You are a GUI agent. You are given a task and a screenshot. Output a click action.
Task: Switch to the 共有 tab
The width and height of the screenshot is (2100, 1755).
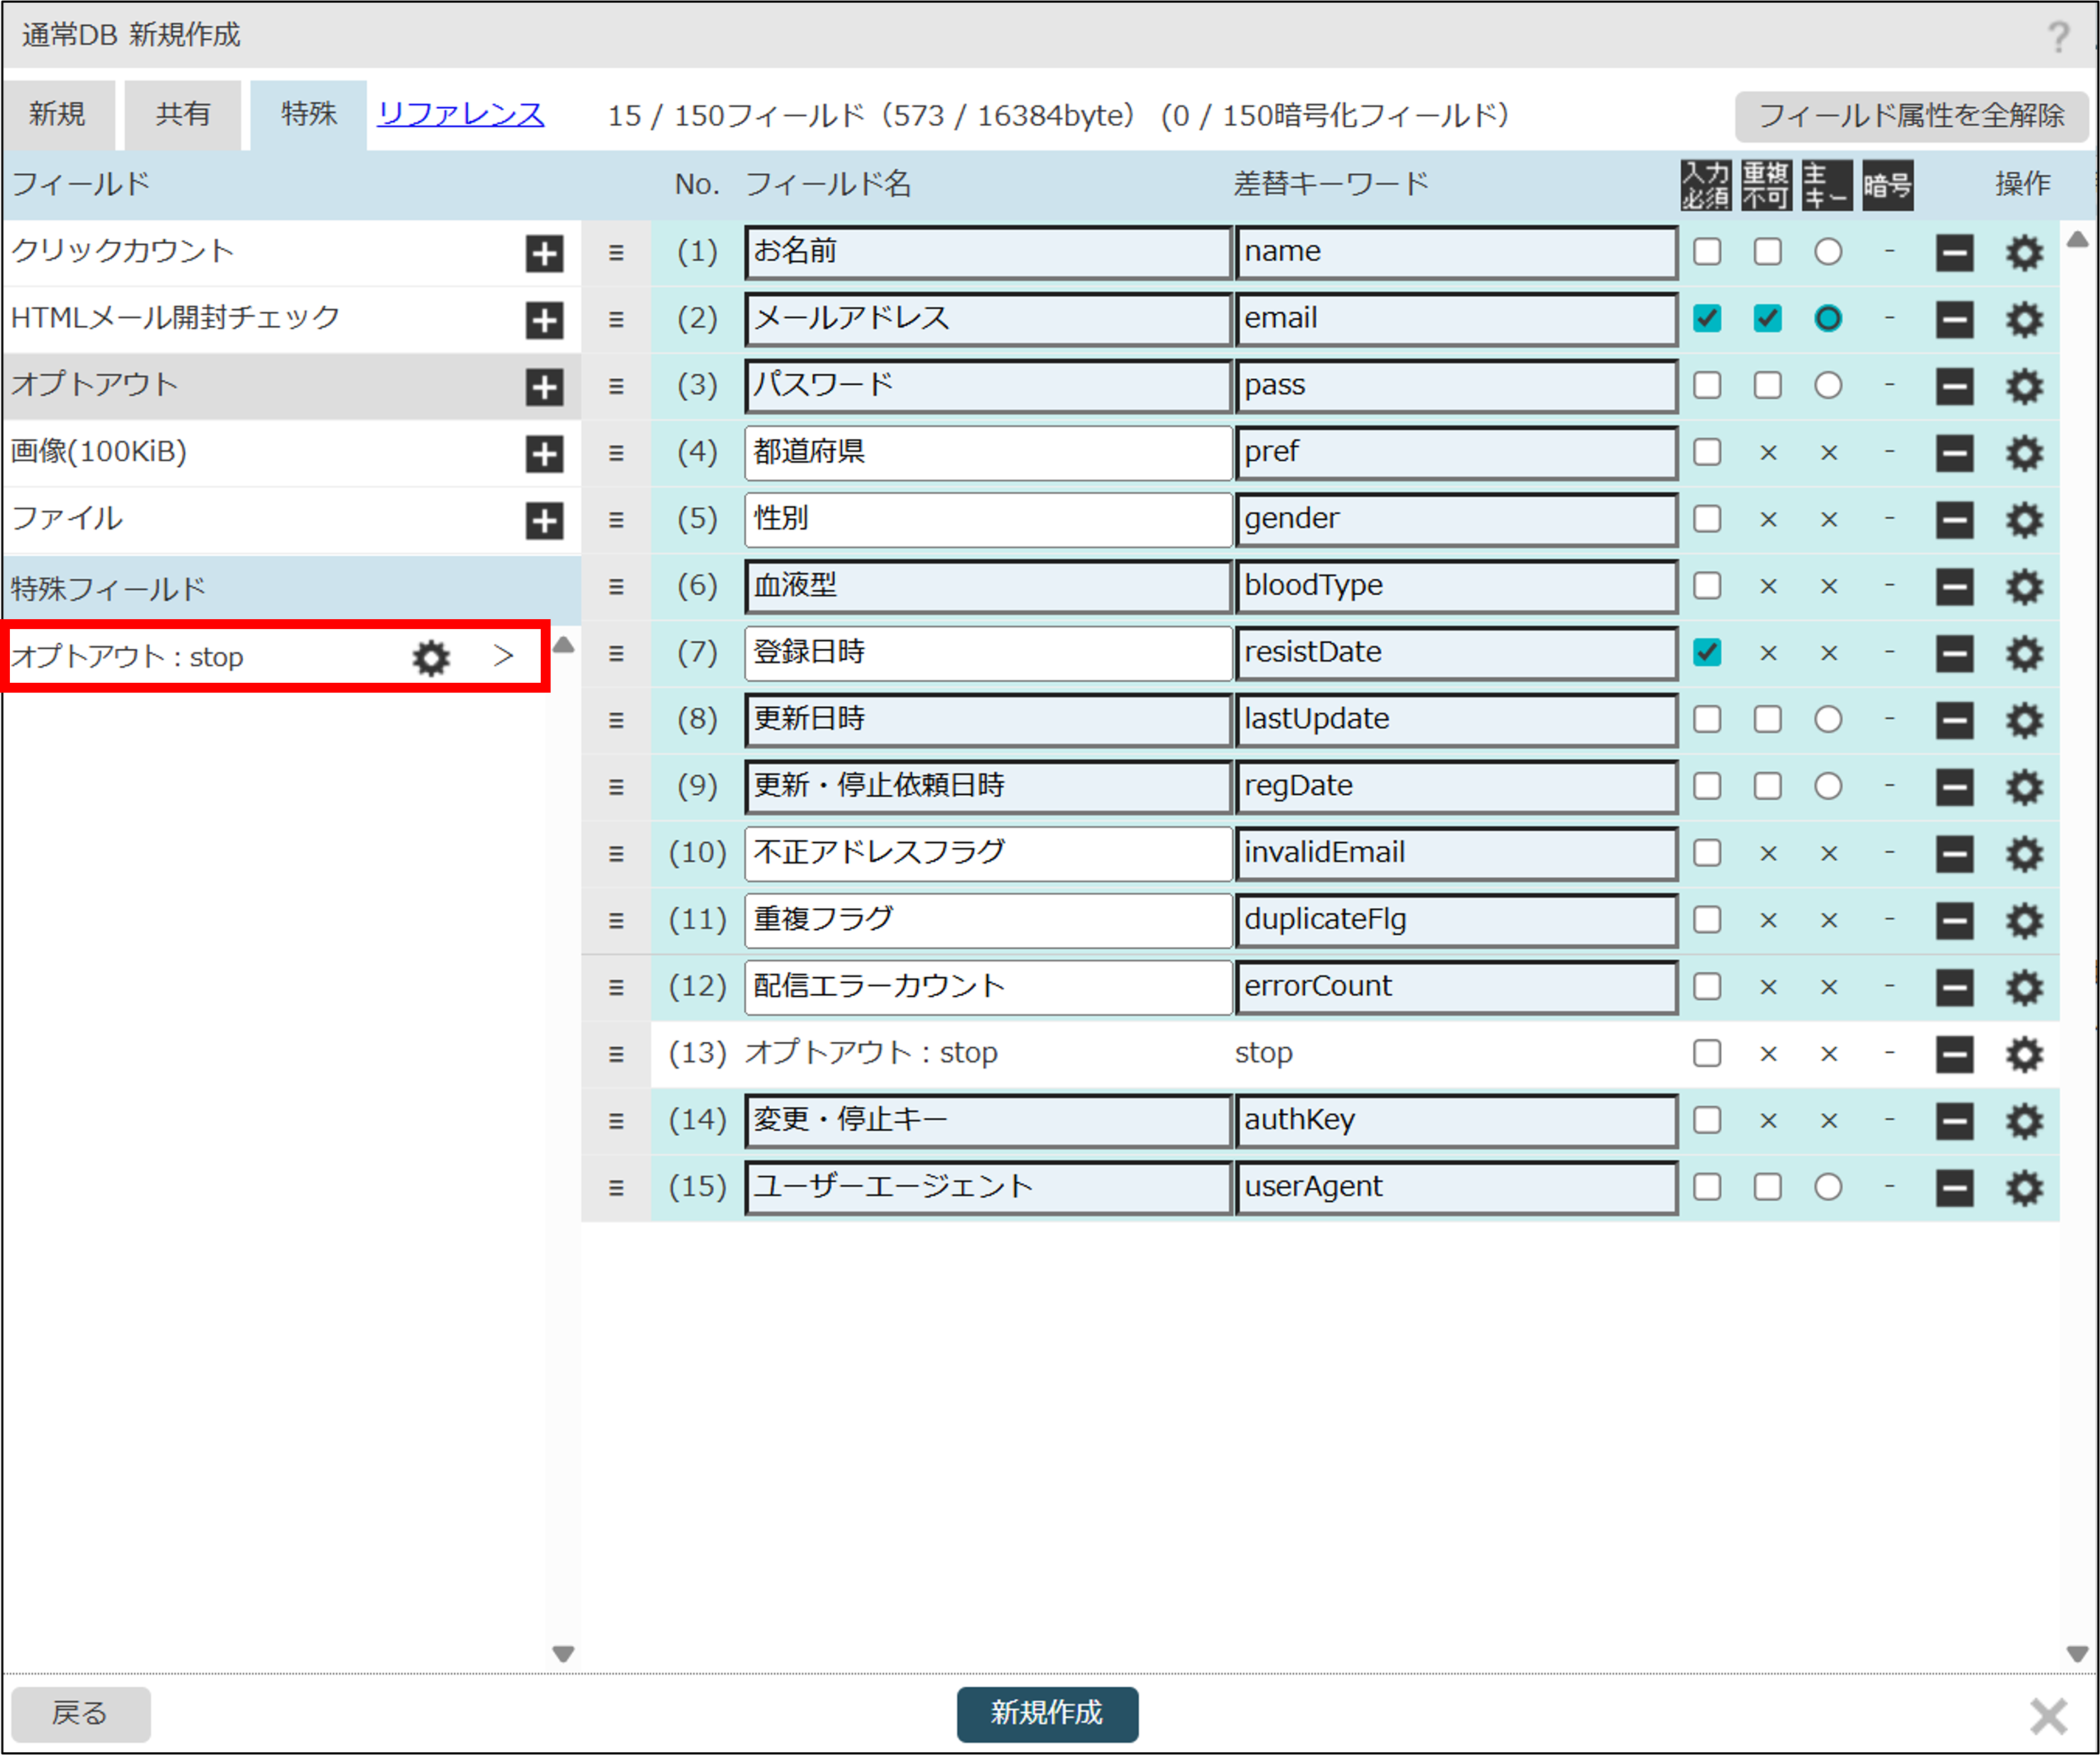[x=183, y=114]
